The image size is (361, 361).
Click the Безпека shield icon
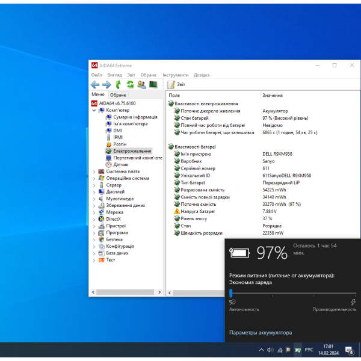click(x=101, y=239)
